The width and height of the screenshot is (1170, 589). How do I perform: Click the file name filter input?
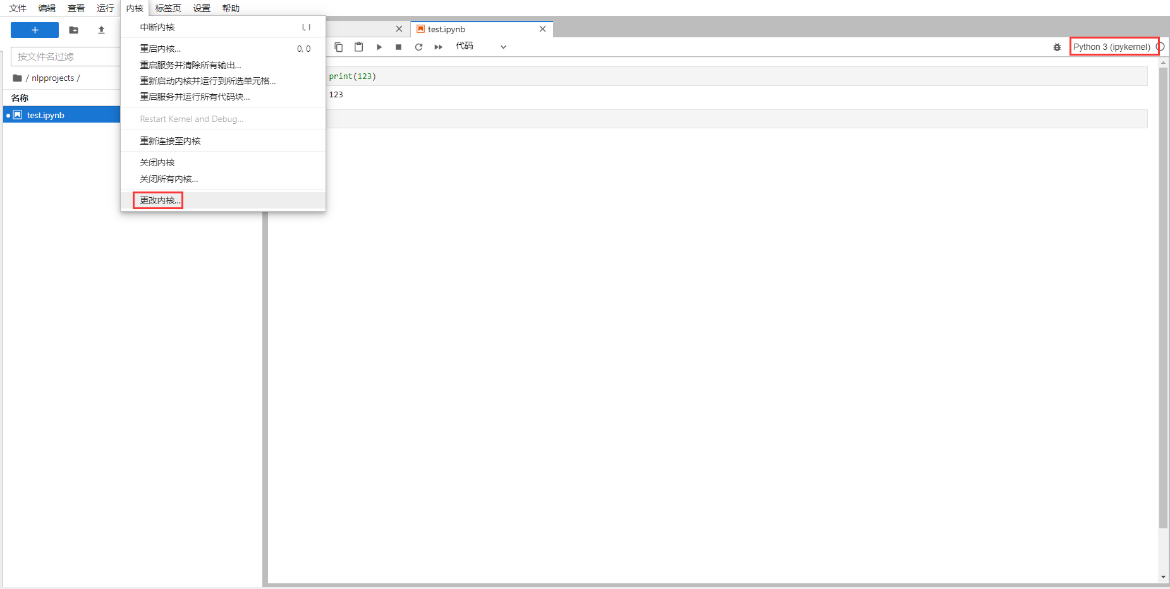point(66,56)
